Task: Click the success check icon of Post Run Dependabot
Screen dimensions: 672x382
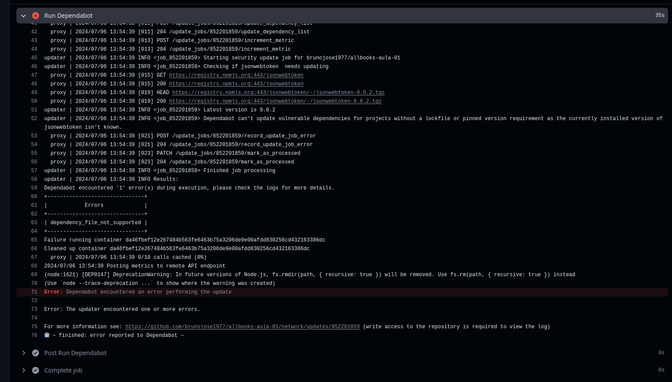Action: click(36, 353)
